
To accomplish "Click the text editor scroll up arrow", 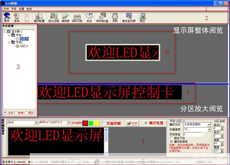I will click(x=106, y=129).
